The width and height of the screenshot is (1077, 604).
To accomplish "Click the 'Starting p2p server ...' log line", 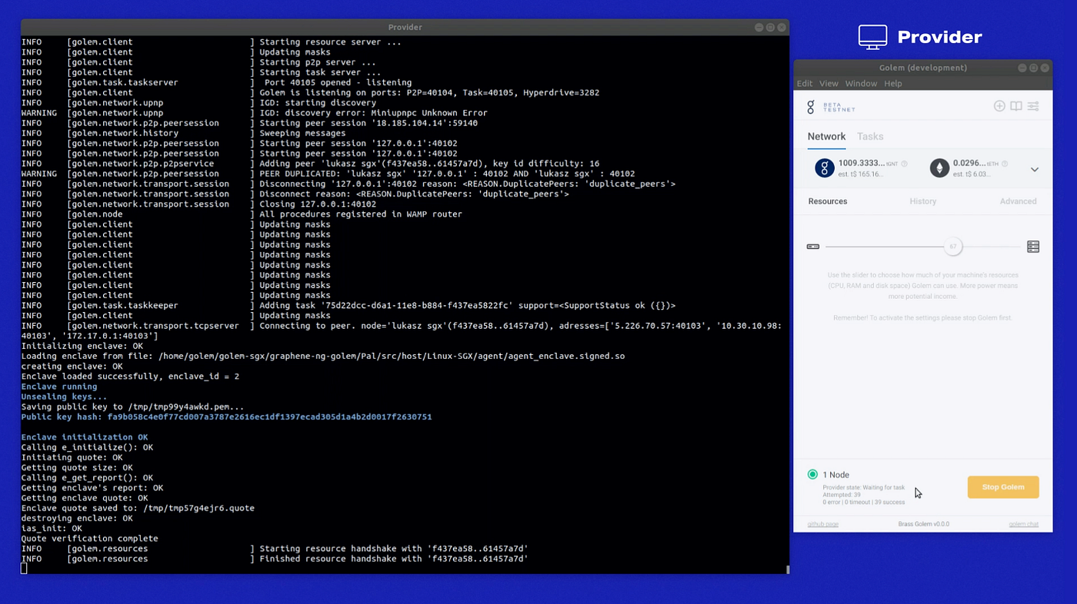I will (x=198, y=62).
